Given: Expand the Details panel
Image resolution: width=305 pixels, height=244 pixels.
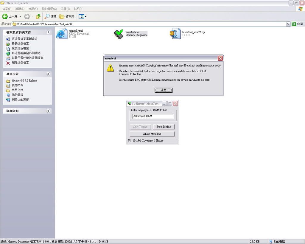Looking at the screenshot, I should 48,111.
